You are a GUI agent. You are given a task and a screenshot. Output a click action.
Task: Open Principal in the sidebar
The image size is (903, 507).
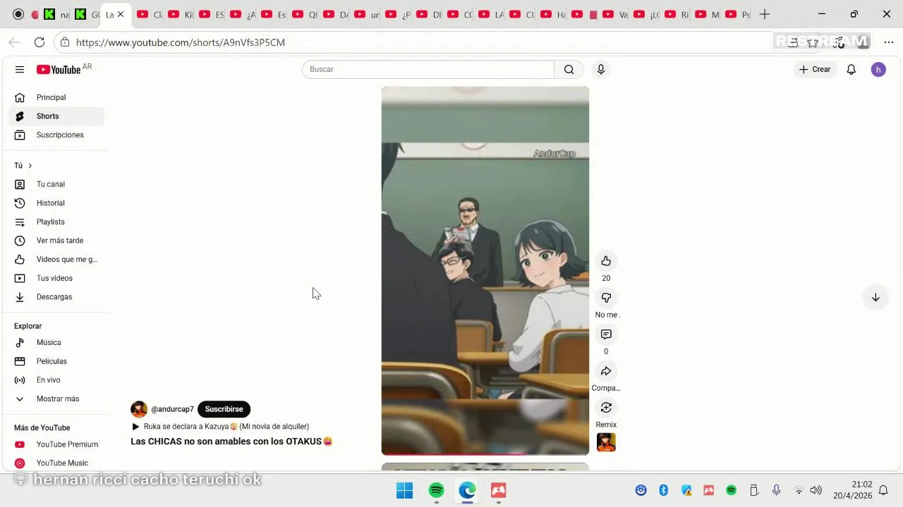pos(56,97)
